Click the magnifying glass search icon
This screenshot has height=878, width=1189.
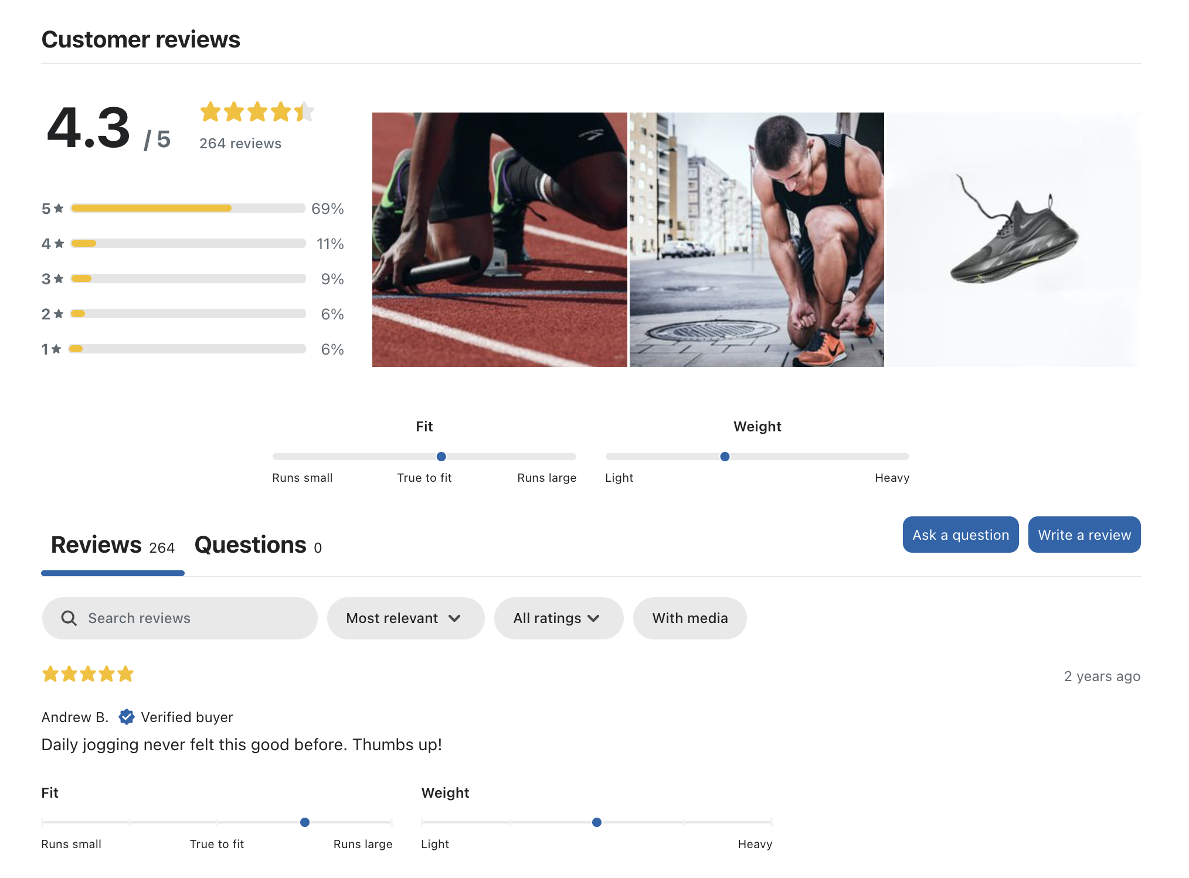[69, 618]
